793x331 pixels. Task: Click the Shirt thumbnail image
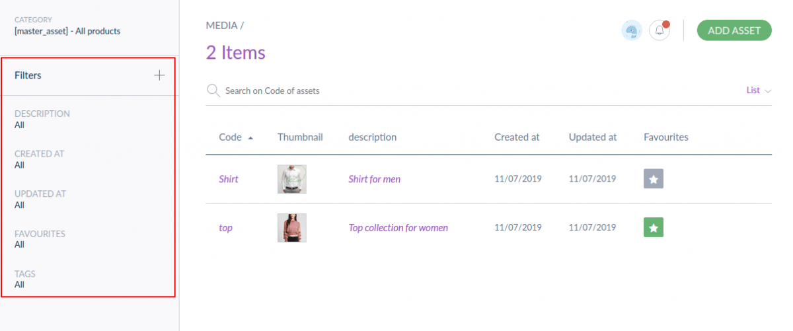coord(291,179)
